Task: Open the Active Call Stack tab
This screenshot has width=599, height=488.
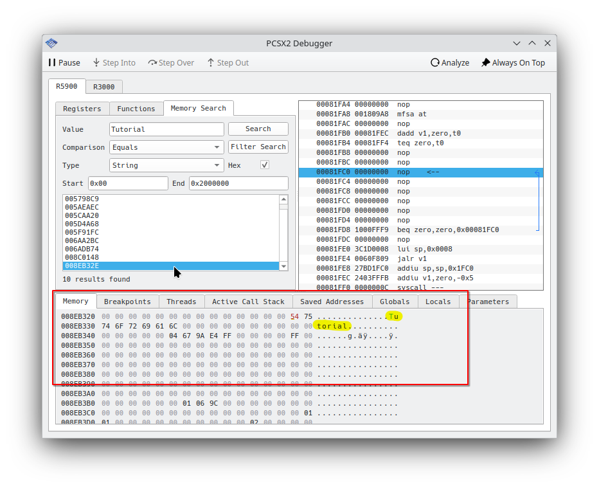Action: pos(248,302)
